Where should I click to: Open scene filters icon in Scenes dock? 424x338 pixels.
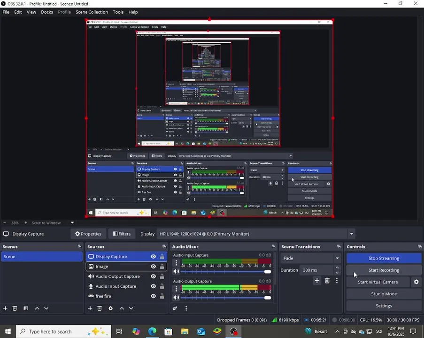[26, 308]
